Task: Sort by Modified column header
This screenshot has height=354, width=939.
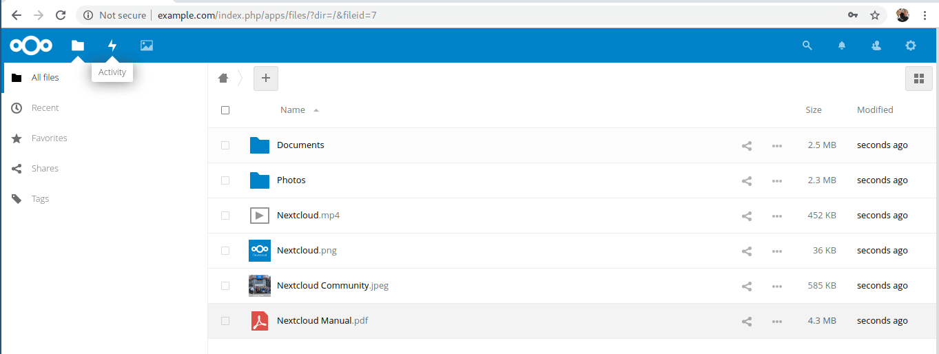Action: (x=875, y=110)
